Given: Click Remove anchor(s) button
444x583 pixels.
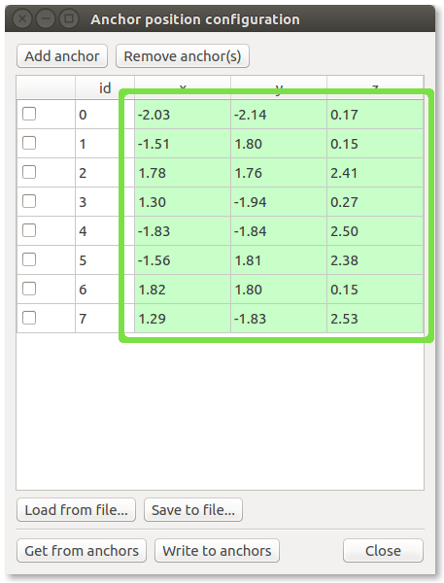Looking at the screenshot, I should [x=183, y=56].
